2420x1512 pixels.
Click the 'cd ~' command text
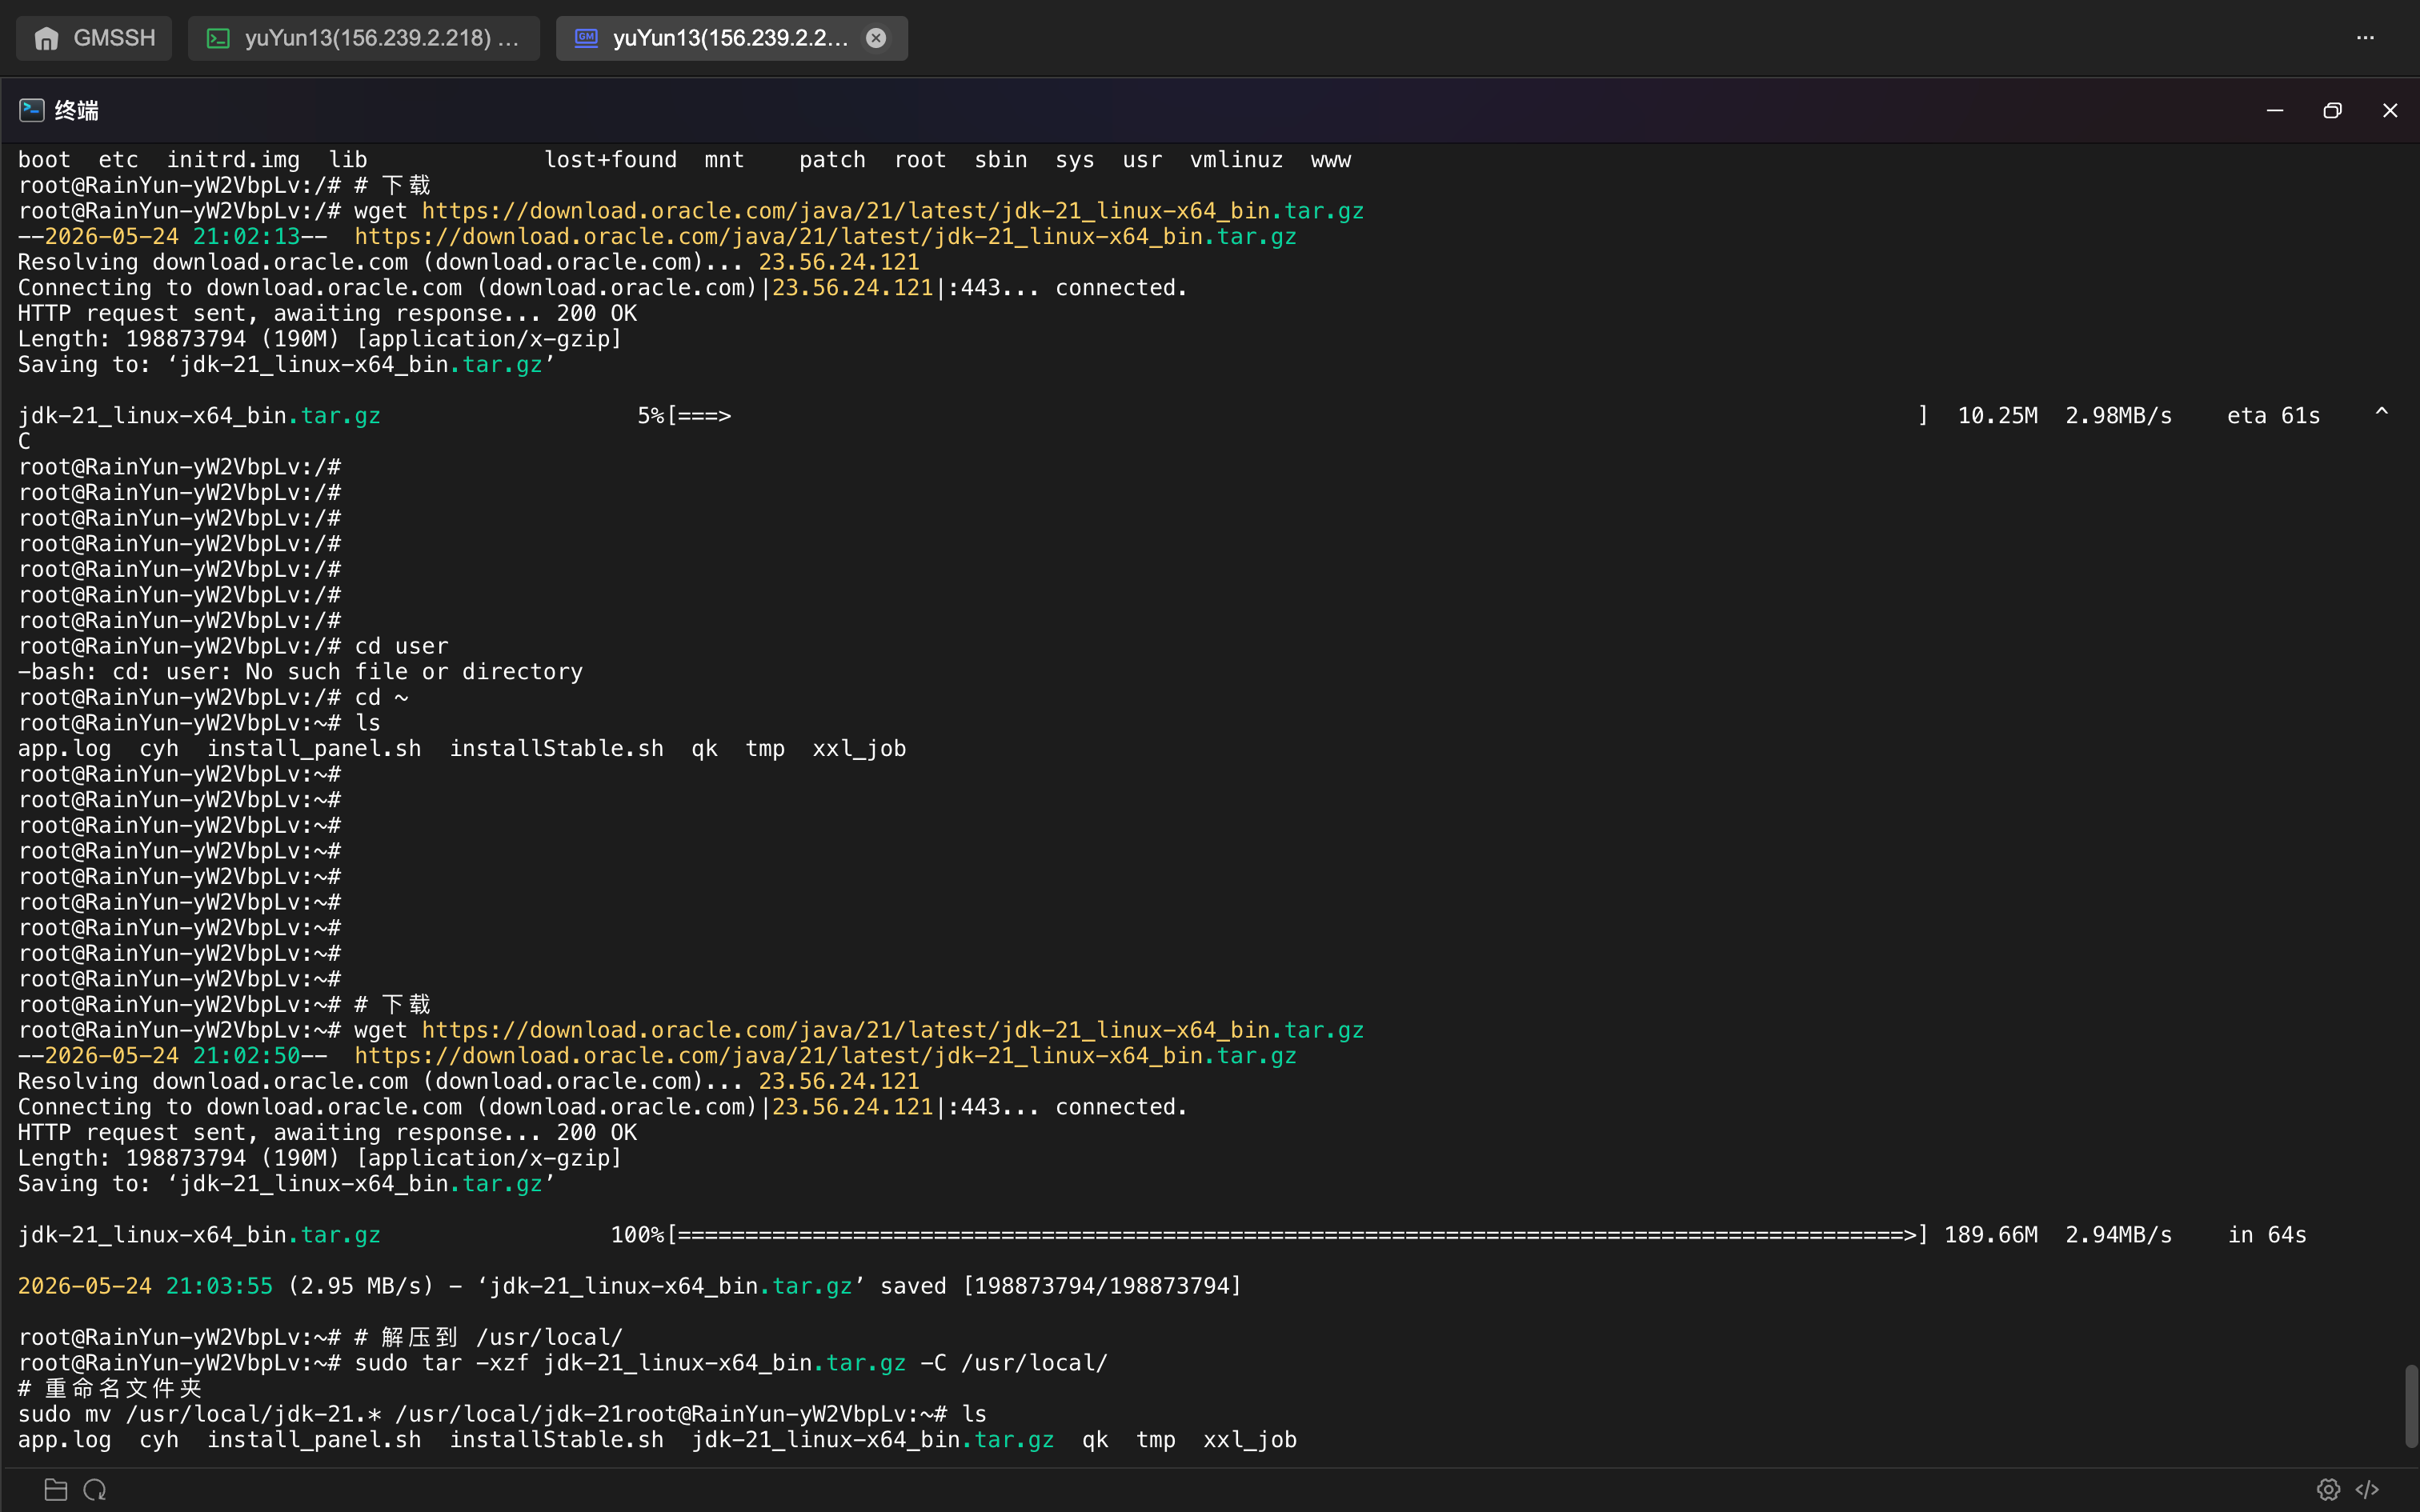point(382,697)
